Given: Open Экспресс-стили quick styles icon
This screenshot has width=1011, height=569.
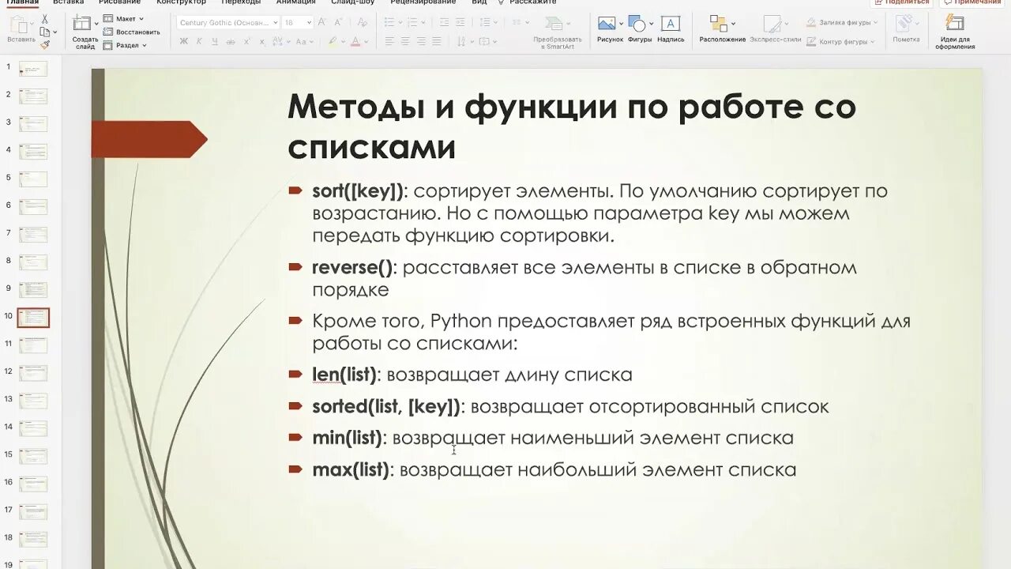Looking at the screenshot, I should 775,24.
